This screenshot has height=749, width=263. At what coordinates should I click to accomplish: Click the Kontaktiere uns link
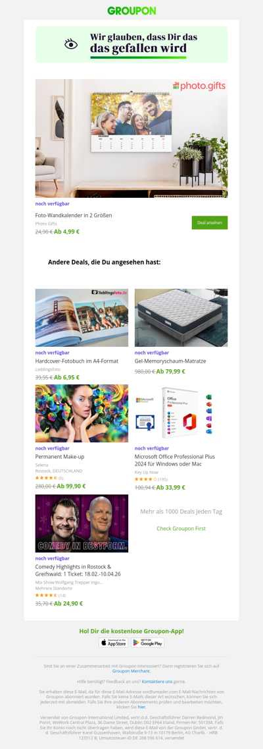point(156,681)
